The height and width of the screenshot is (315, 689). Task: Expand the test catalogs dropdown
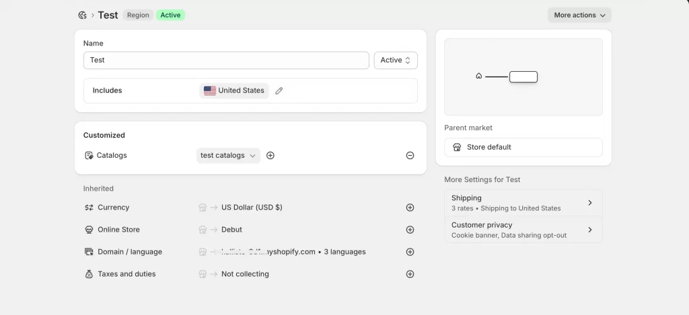[228, 155]
